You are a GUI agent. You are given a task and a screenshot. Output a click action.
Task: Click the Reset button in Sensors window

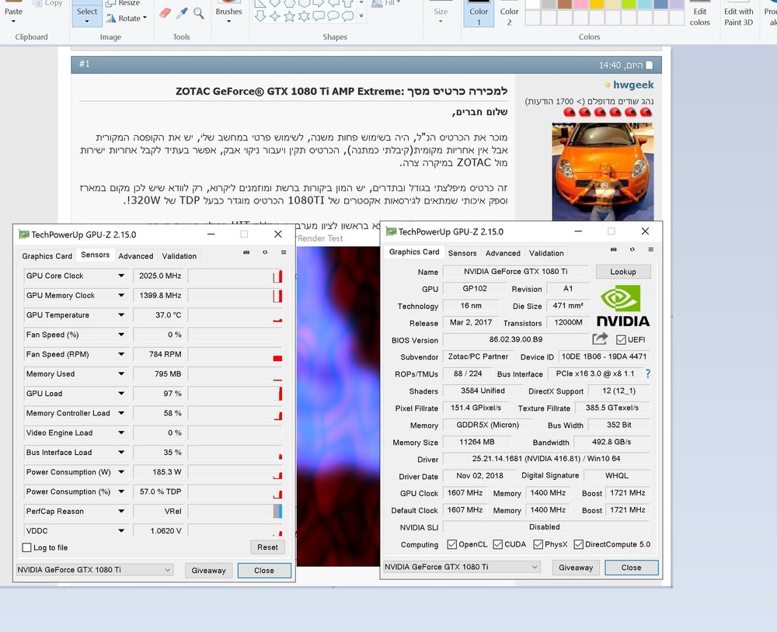267,547
